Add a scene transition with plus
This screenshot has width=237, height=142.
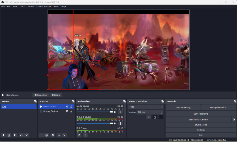(x=149, y=117)
